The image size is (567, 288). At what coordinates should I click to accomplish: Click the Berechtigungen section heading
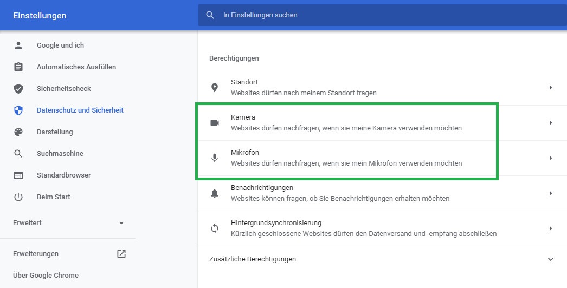234,58
